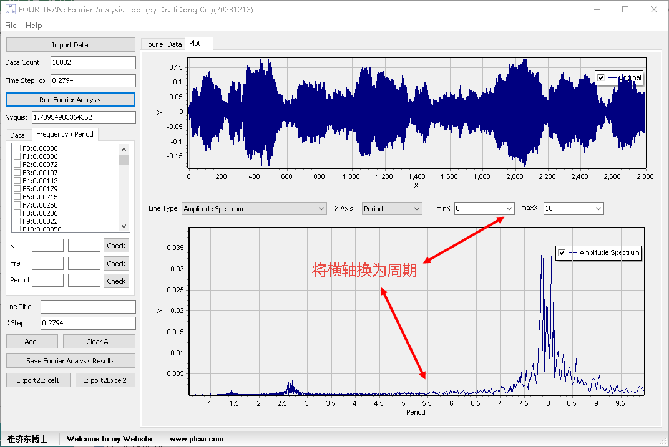
Task: Open the Help menu
Action: (x=34, y=26)
